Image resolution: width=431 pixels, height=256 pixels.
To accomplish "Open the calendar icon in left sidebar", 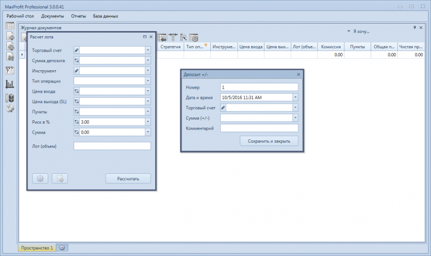I will [10, 70].
